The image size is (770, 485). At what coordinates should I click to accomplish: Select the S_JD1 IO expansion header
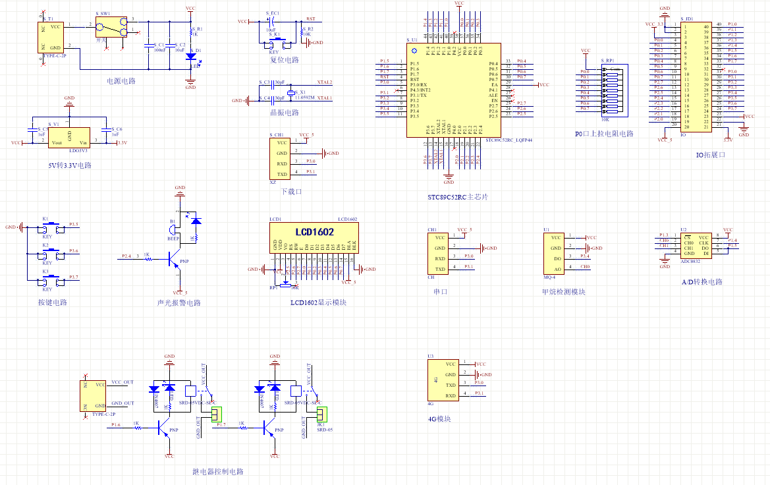pyautogui.click(x=696, y=77)
